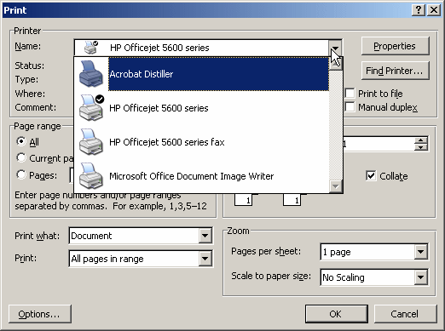Cancel the Print dialog

coord(405,314)
